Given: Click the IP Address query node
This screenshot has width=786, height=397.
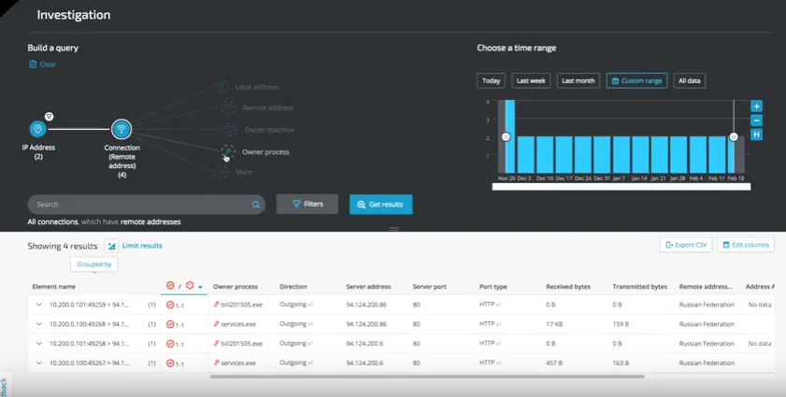Looking at the screenshot, I should [38, 129].
